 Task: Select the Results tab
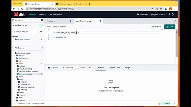click(x=101, y=67)
